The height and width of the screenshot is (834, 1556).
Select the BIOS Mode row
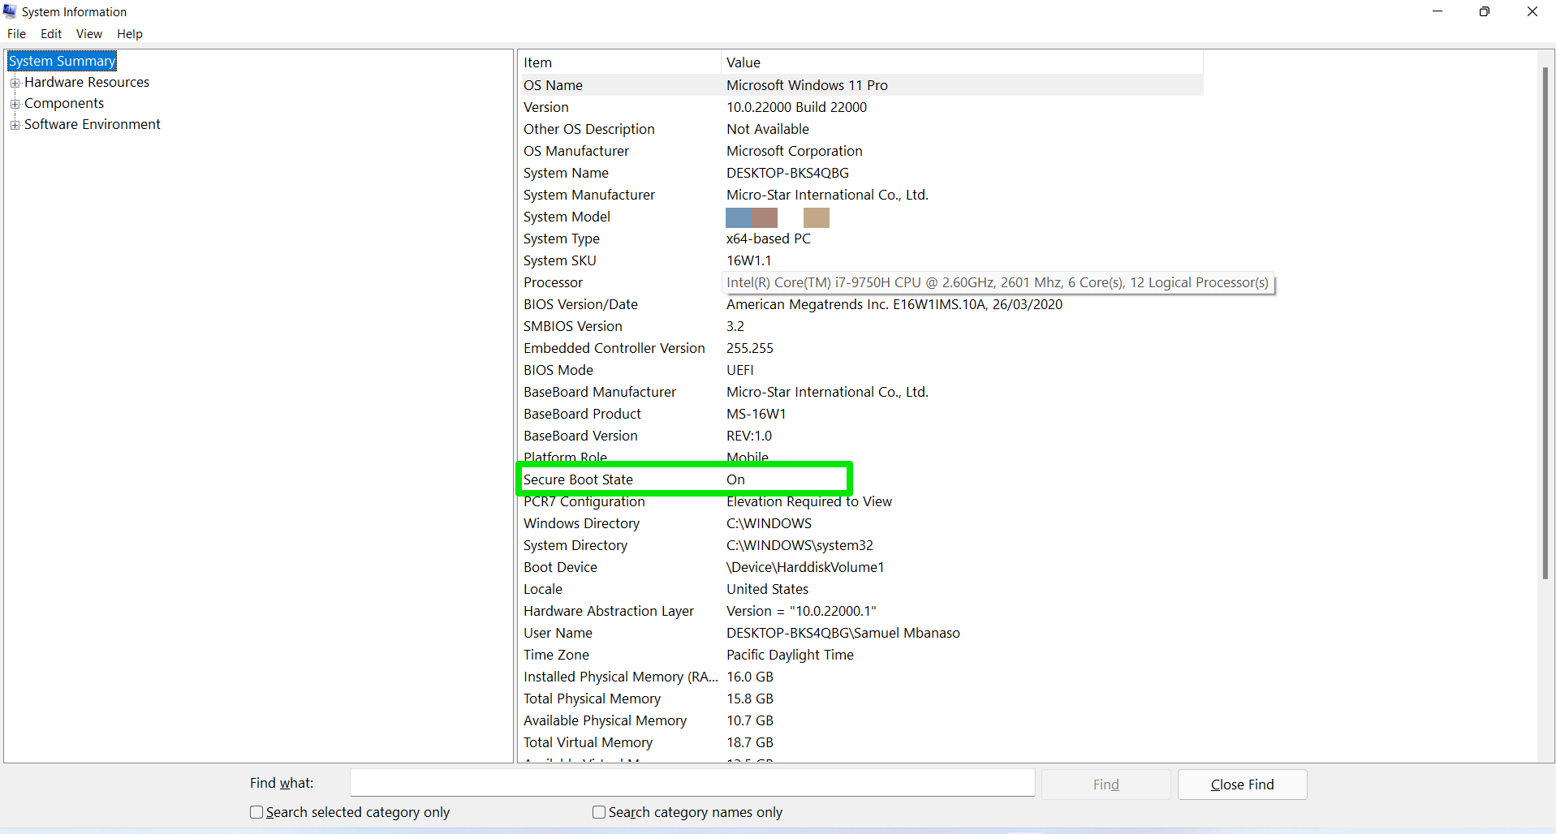[x=861, y=370]
